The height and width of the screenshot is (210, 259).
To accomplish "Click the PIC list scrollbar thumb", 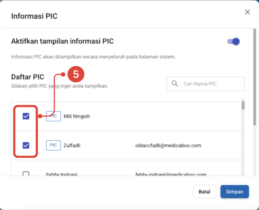I will [x=243, y=105].
